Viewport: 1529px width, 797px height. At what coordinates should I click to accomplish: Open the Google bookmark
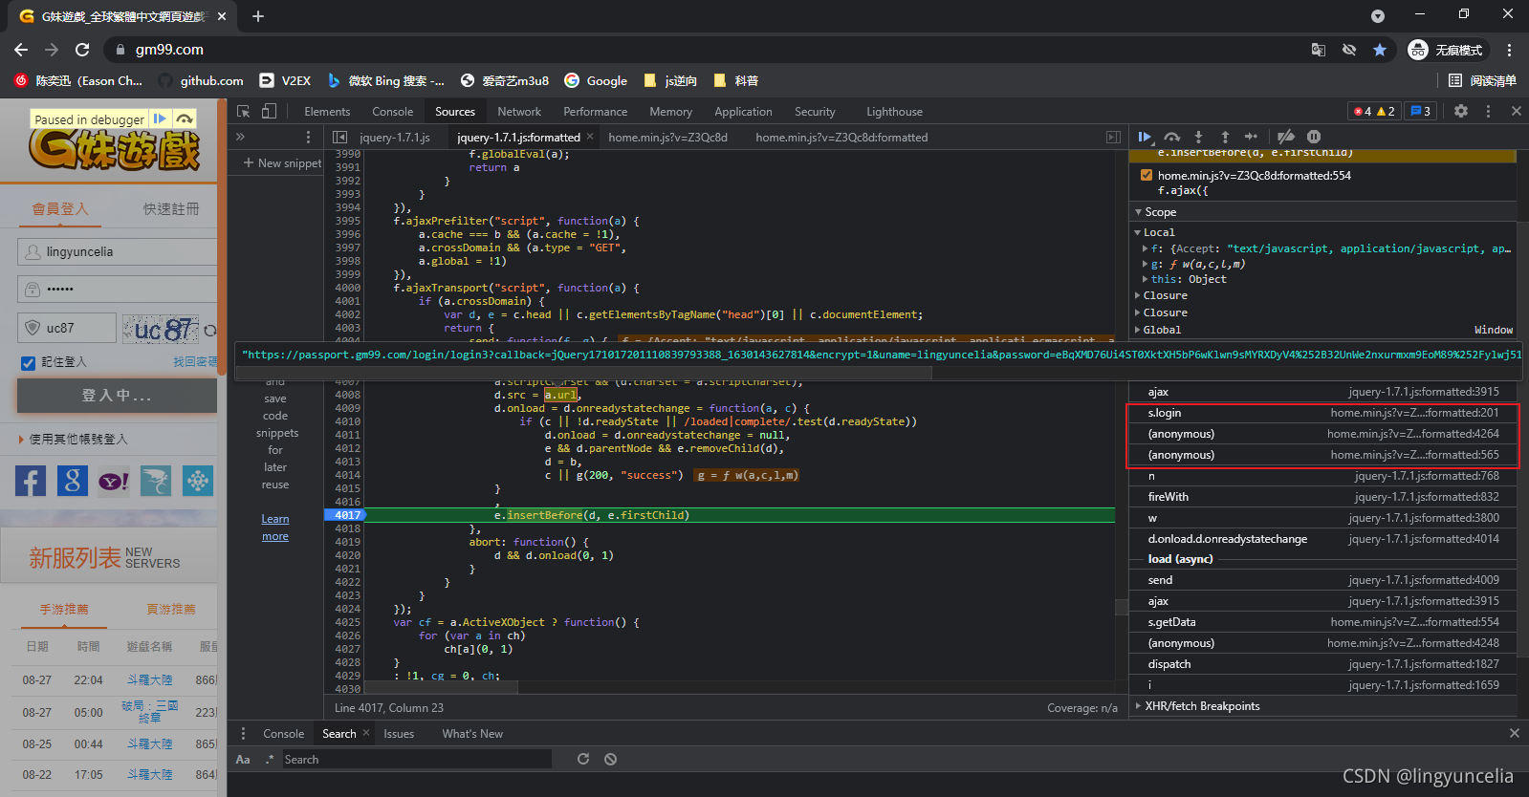coord(596,80)
